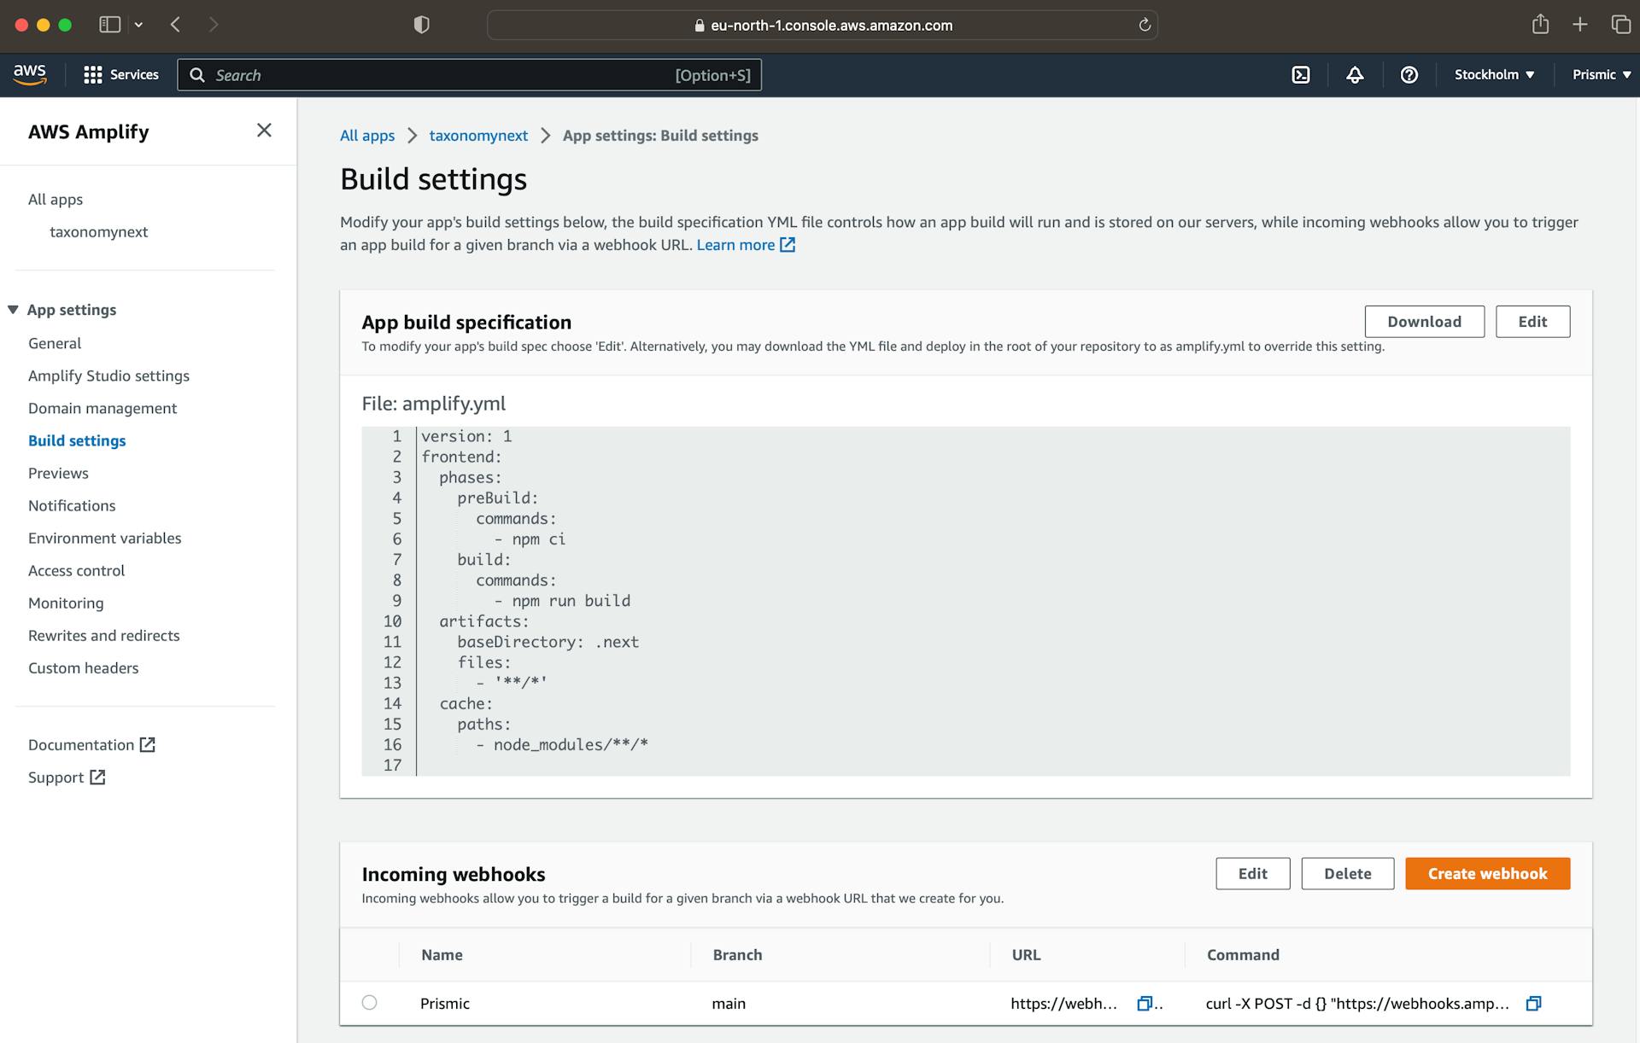Open Environment variables settings
The width and height of the screenshot is (1640, 1043).
click(x=104, y=539)
